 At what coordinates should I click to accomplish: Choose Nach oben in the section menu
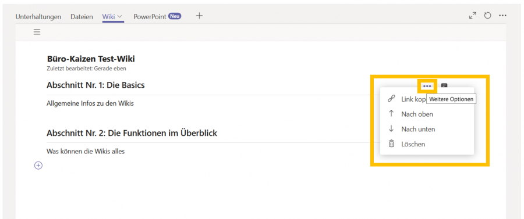[x=417, y=114]
